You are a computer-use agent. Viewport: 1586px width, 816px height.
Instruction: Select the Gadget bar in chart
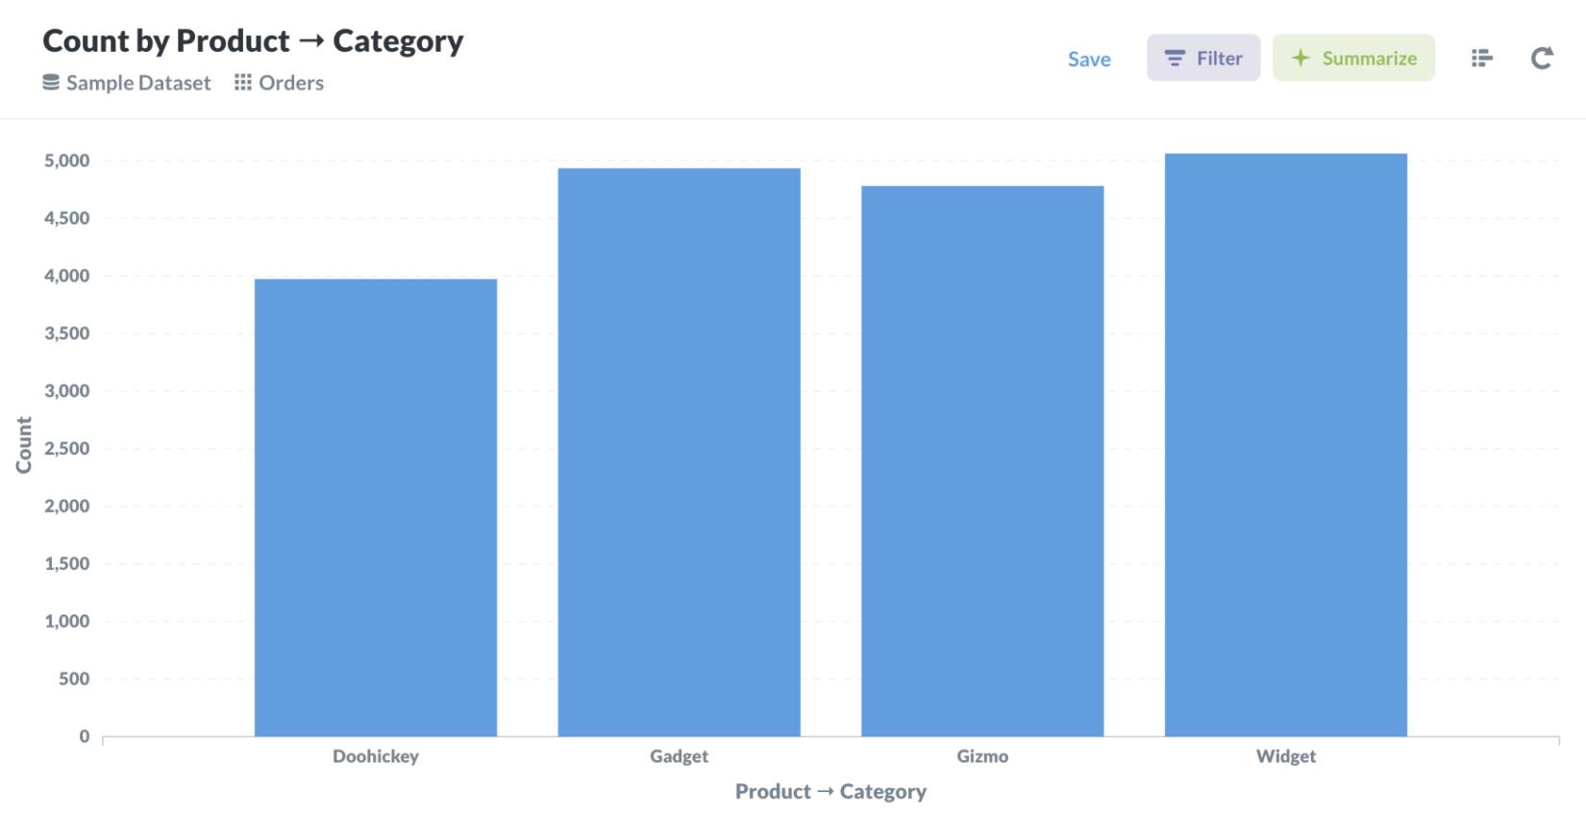point(679,452)
